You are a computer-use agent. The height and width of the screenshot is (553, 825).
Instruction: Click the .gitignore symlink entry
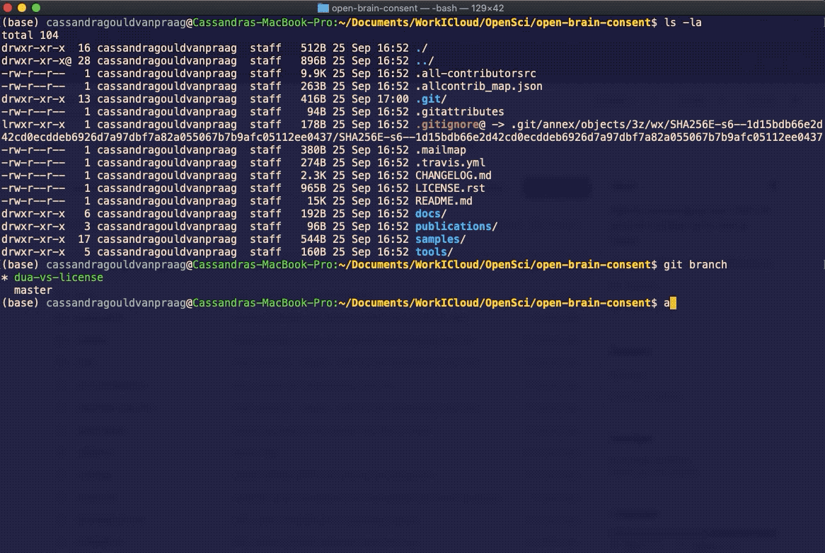pyautogui.click(x=444, y=124)
